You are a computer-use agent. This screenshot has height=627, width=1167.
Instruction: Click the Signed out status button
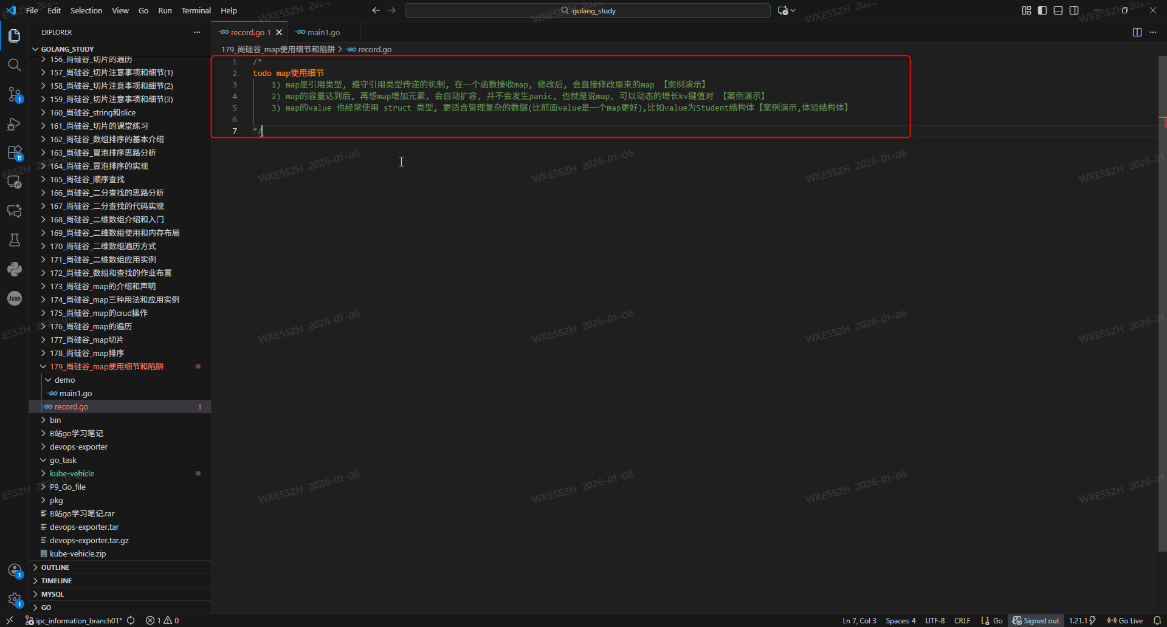pyautogui.click(x=1036, y=620)
